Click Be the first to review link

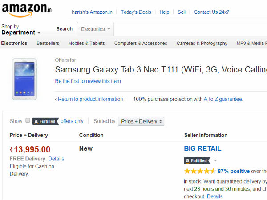click(88, 81)
